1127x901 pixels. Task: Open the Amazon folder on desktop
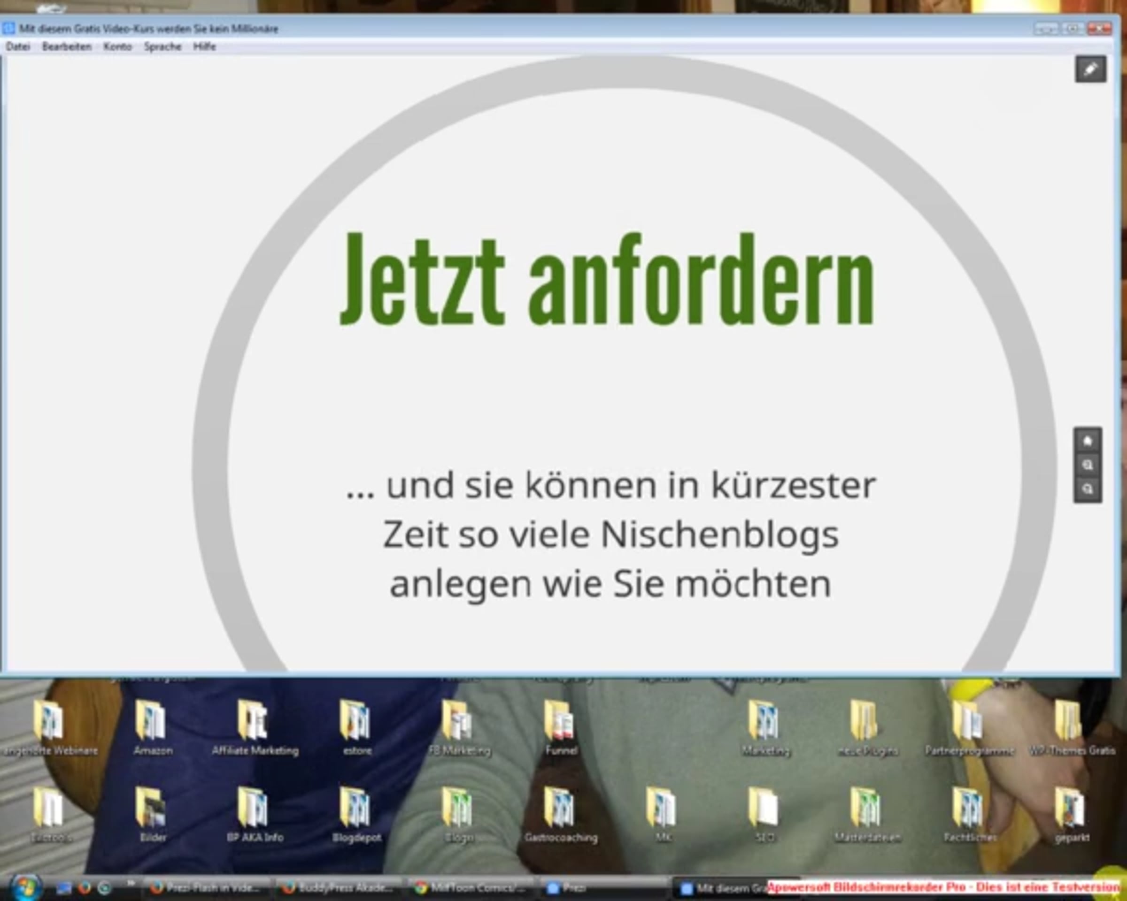click(x=152, y=724)
